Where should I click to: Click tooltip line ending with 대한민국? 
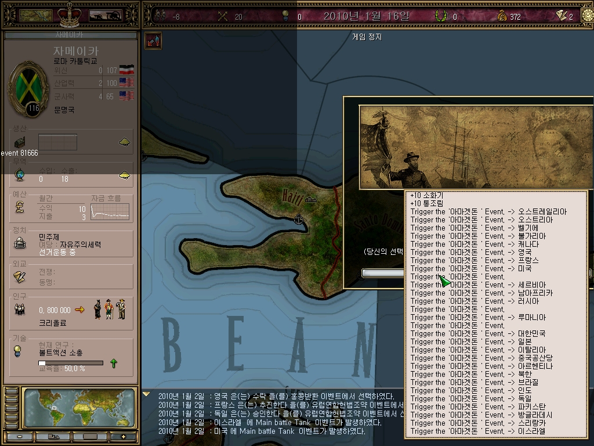[478, 334]
